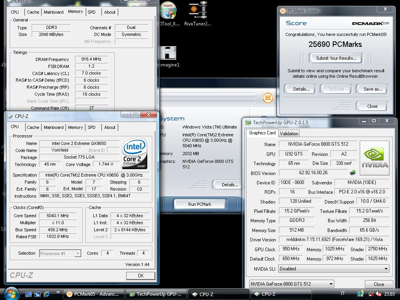Switch to PCMark05 taskbar button
This screenshot has height=300, width=400.
(x=93, y=294)
